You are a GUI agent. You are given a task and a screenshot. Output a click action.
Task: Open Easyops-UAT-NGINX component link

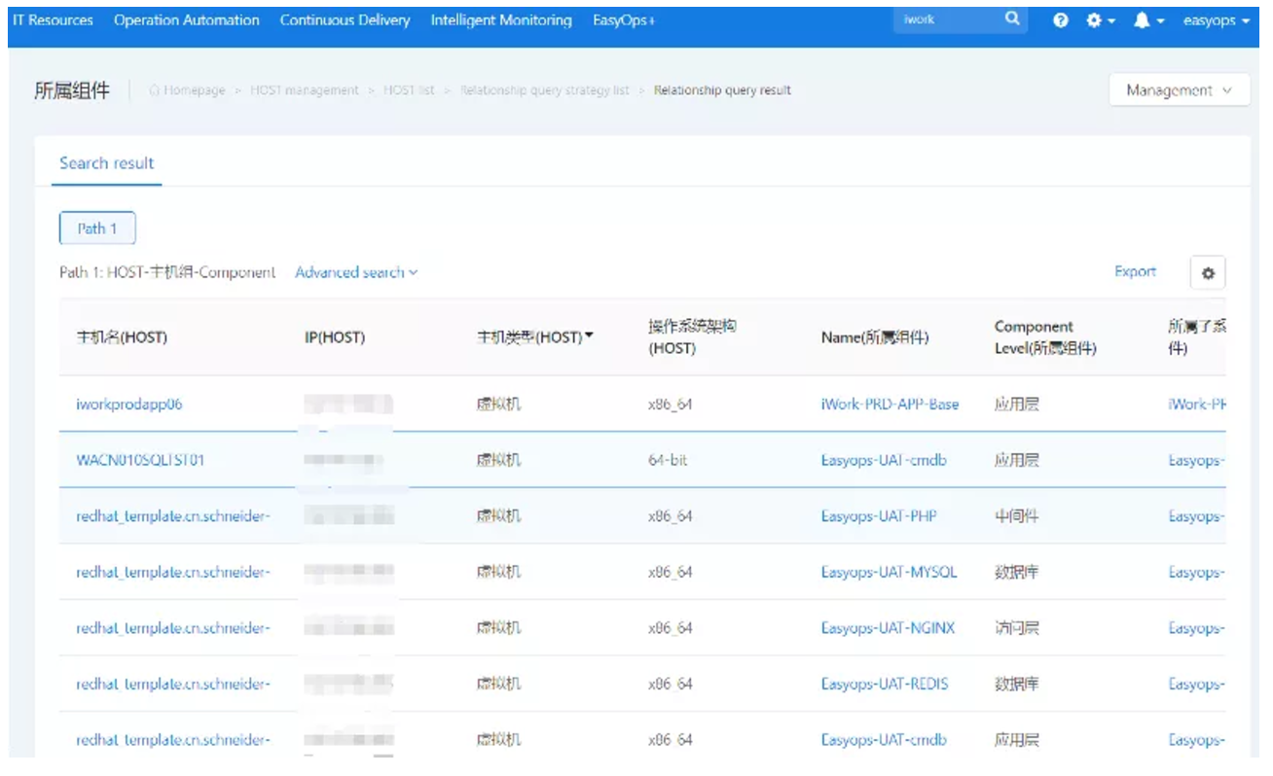(888, 628)
